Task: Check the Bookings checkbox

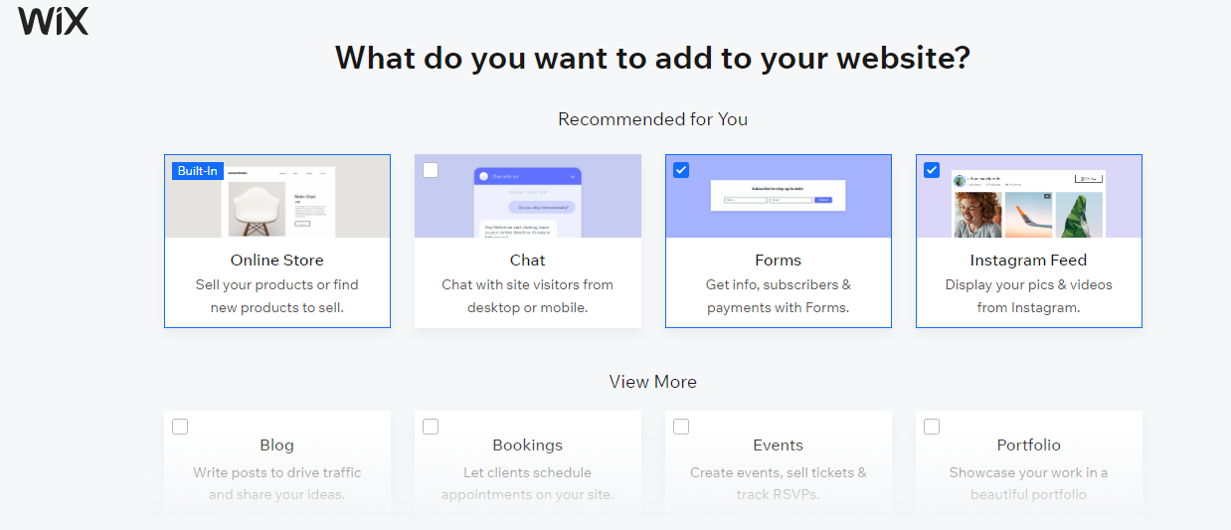Action: coord(431,427)
